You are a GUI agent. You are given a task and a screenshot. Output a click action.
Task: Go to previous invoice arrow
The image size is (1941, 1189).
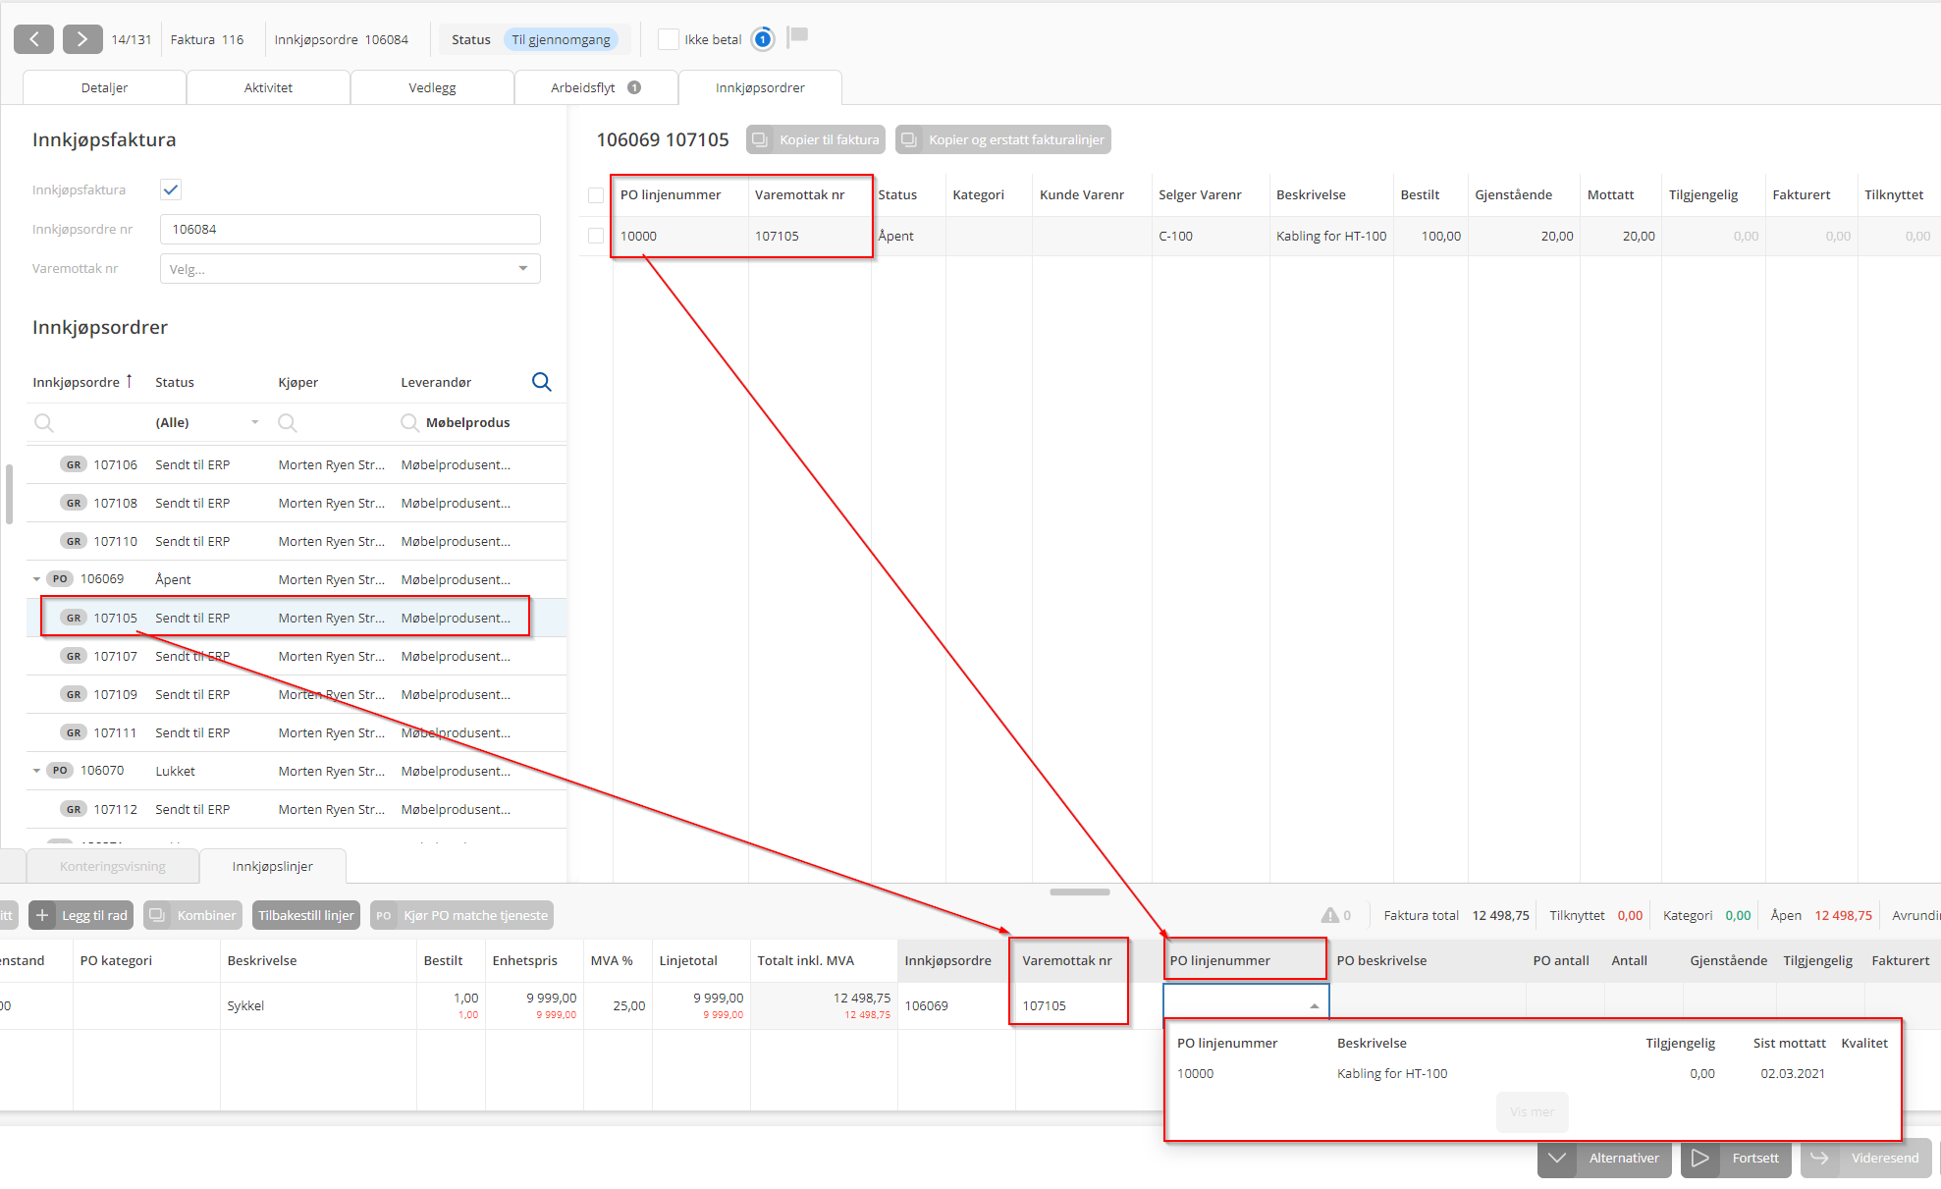pos(33,39)
